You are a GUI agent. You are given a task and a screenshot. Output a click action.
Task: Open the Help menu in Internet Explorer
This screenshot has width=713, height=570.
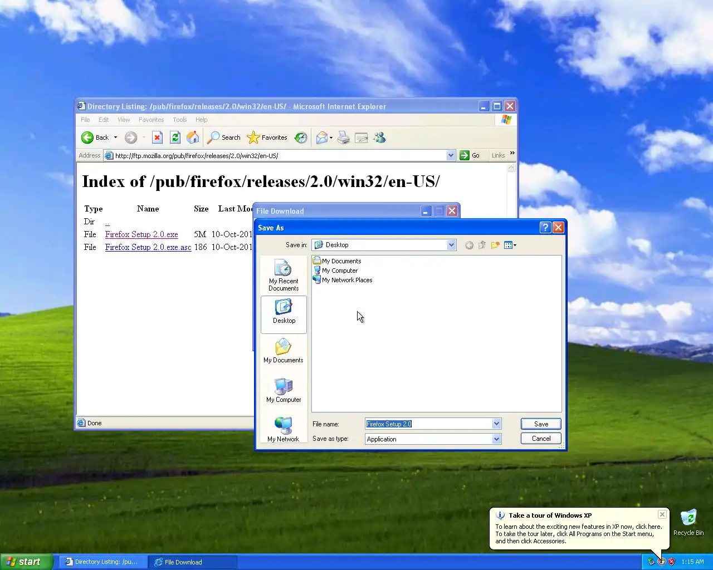tap(201, 120)
